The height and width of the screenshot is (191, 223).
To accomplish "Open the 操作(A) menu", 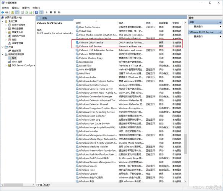I will tap(16, 8).
